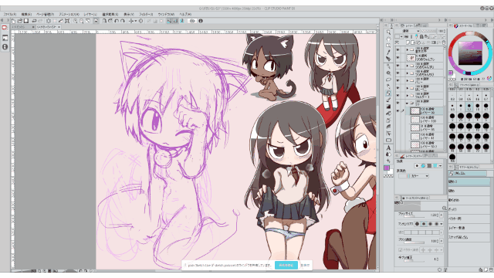
Task: Choose the first anti-aliasing option (none)
Action: pos(417,224)
